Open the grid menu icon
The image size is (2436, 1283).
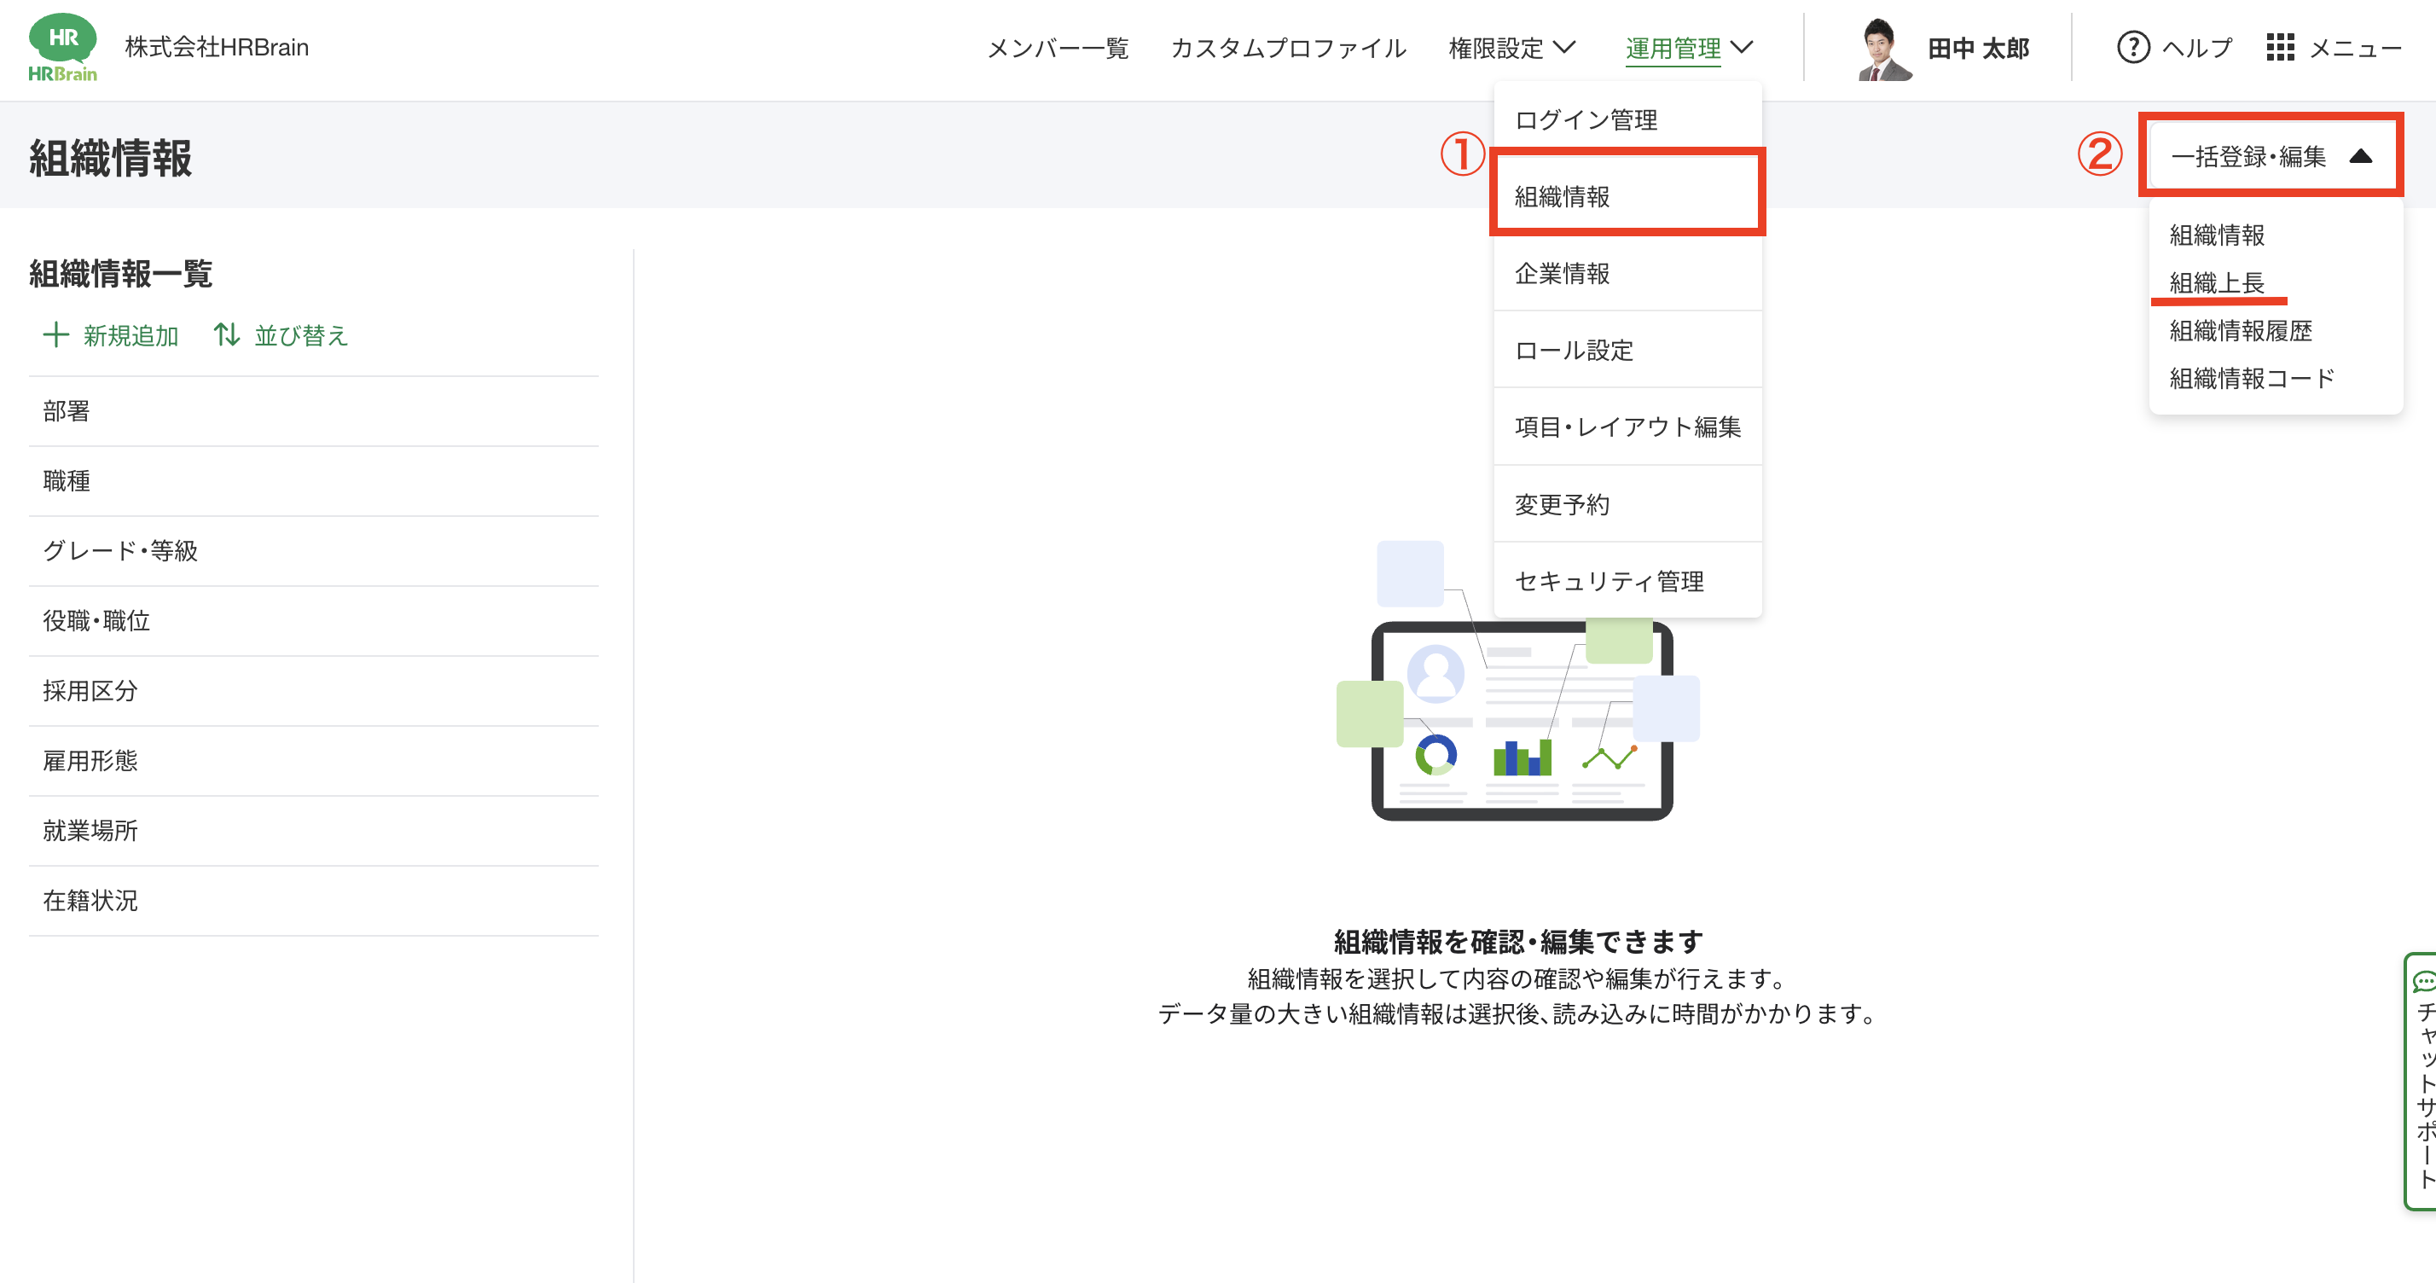coord(2280,47)
